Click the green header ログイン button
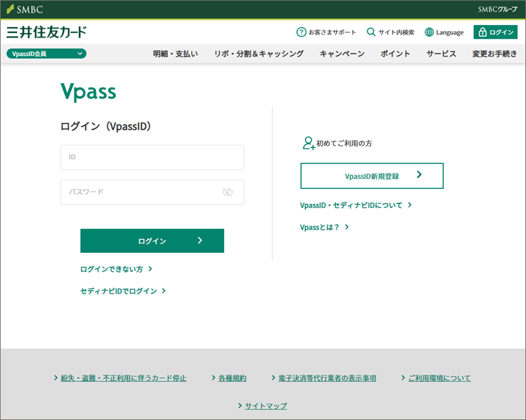 click(496, 32)
